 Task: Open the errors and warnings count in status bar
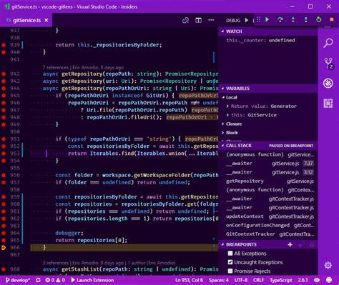click(x=55, y=280)
